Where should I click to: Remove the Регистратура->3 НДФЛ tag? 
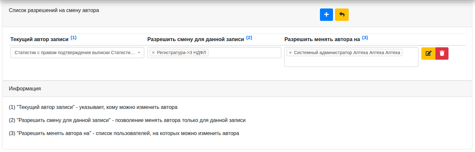click(153, 53)
